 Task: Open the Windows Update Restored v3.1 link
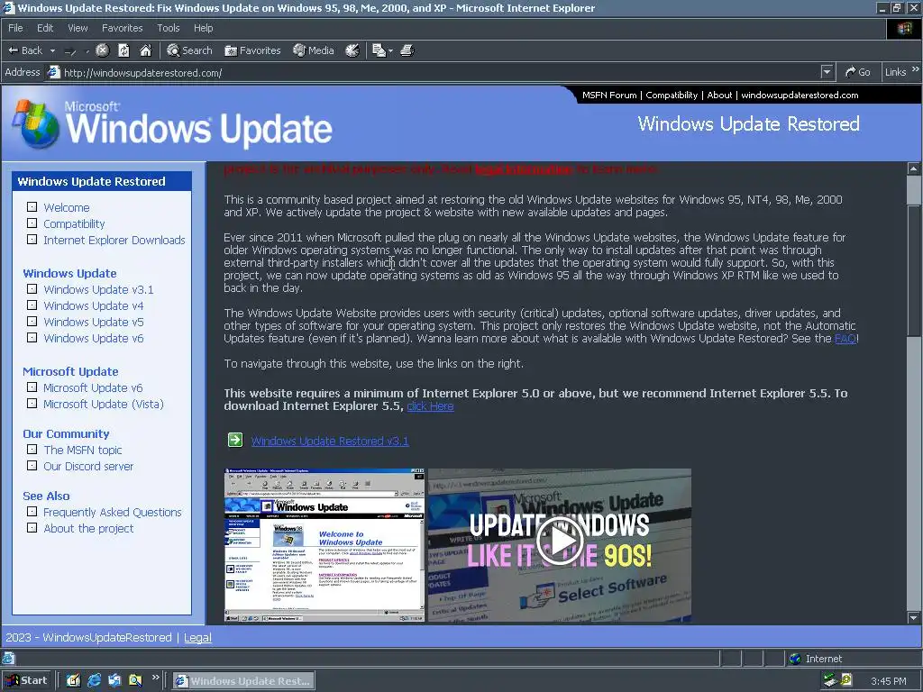[330, 441]
